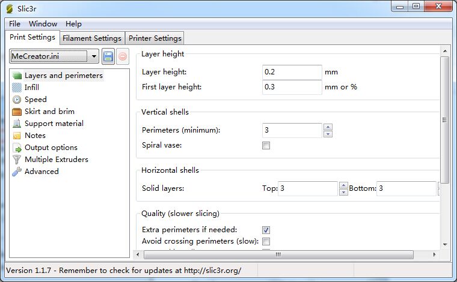
Task: Click the Bottom solid layers field
Action: [406, 188]
